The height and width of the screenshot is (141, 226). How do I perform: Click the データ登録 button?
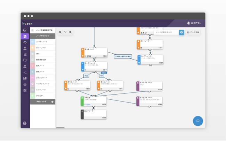pyautogui.click(x=193, y=32)
